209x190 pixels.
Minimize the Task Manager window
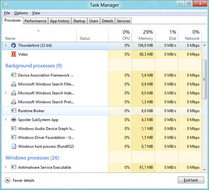pos(180,4)
